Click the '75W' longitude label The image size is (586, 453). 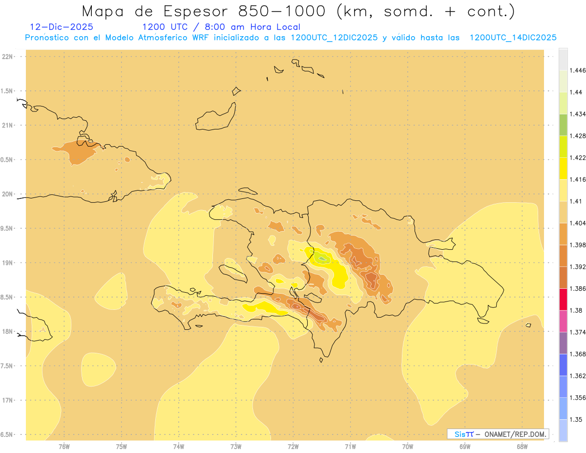(x=122, y=446)
